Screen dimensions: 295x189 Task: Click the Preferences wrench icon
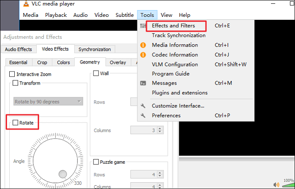coord(143,116)
